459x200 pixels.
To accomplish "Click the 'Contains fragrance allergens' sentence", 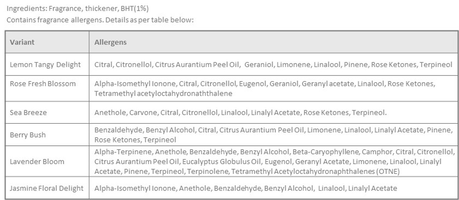I will [100, 19].
